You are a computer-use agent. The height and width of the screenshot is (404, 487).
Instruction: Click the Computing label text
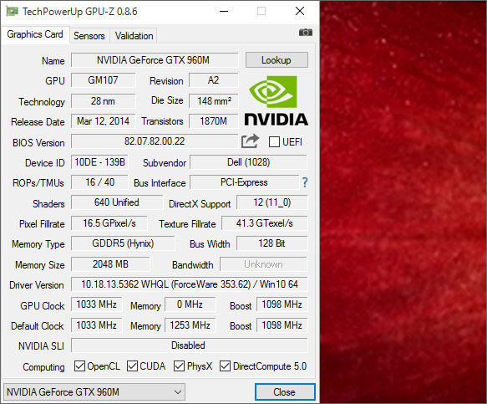tap(43, 367)
